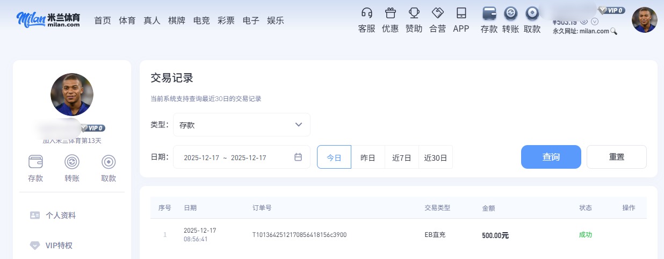This screenshot has height=259, width=664.
Task: Click the sidebar profile avatar photo
Action: click(72, 95)
